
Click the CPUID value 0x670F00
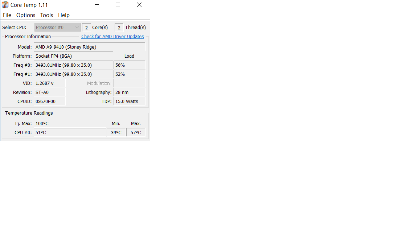pos(50,101)
